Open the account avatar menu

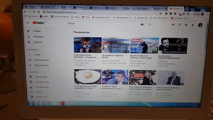point(200,25)
